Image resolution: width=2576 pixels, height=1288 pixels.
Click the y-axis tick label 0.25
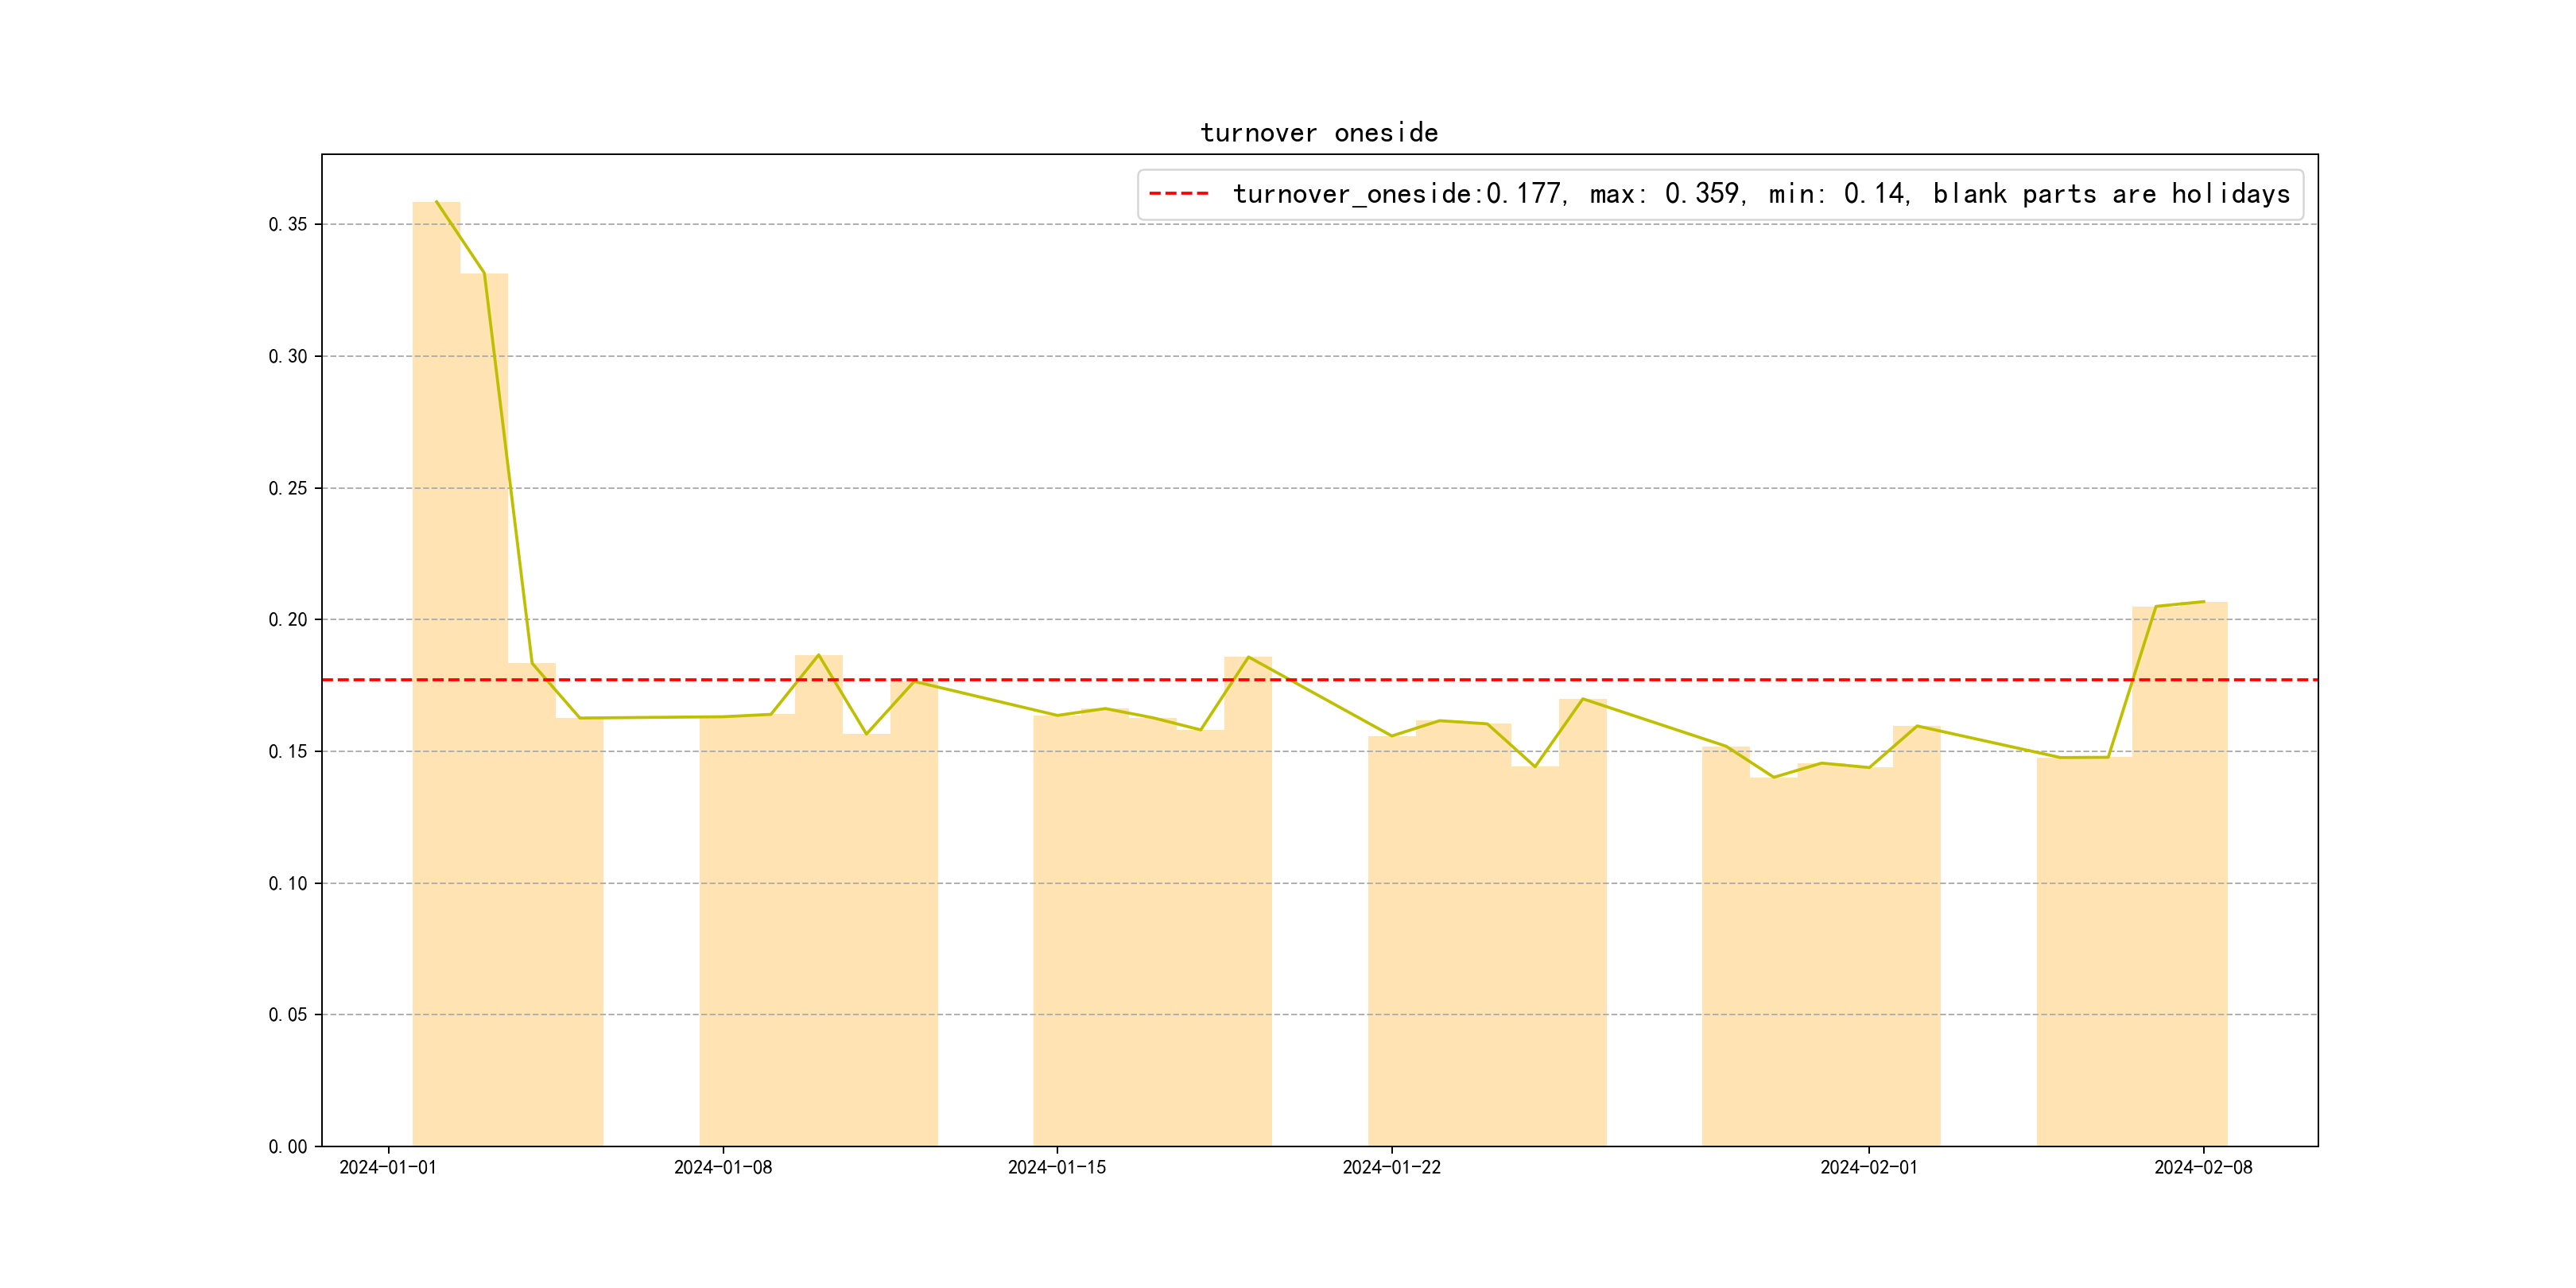(287, 489)
